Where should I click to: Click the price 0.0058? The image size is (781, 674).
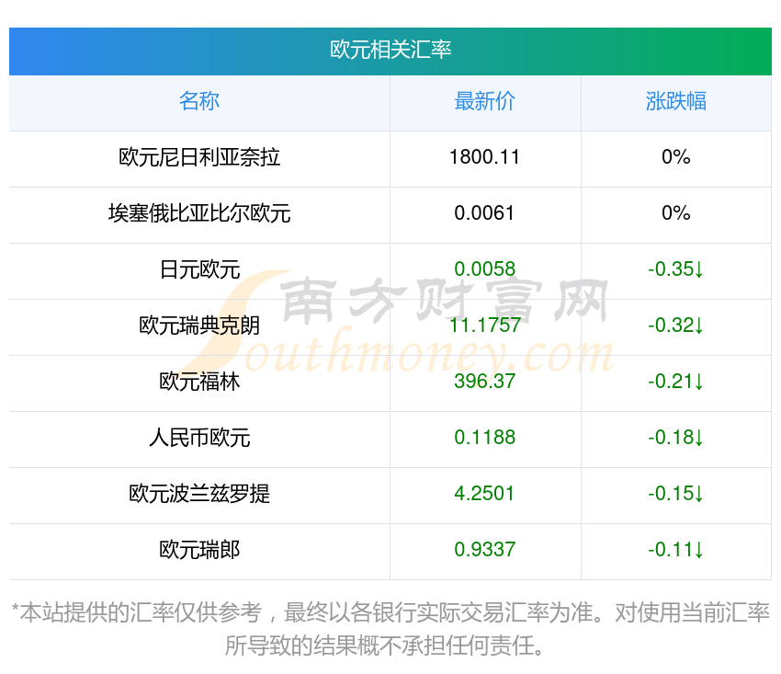point(484,269)
